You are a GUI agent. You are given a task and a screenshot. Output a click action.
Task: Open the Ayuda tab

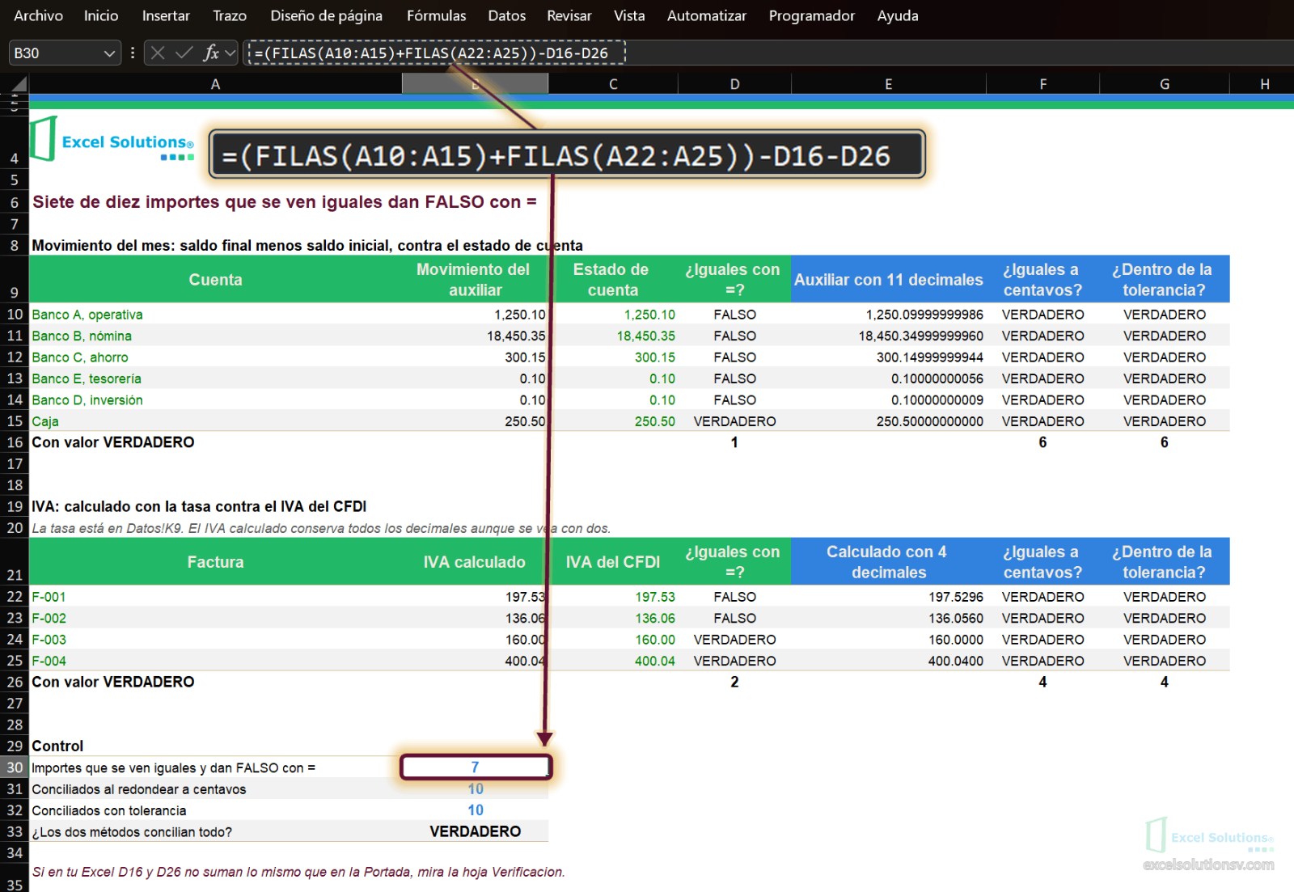click(x=898, y=16)
